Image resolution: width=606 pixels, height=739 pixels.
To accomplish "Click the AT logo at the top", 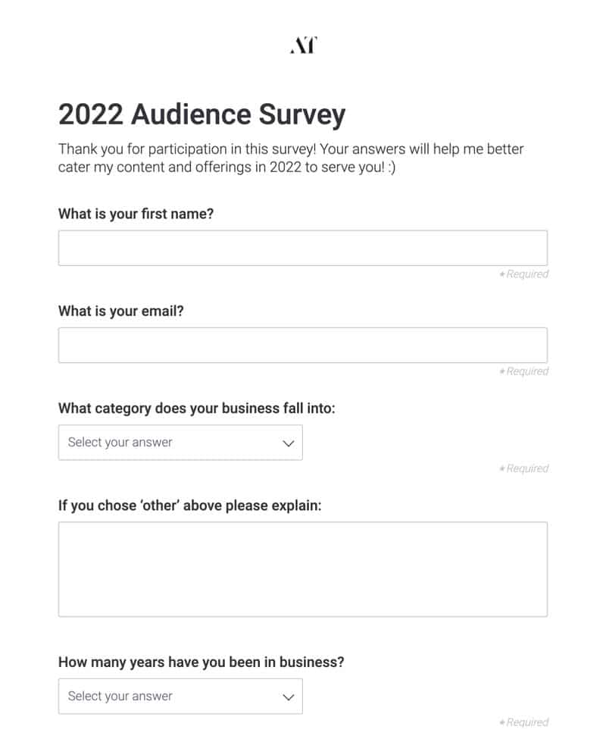I will tap(303, 45).
